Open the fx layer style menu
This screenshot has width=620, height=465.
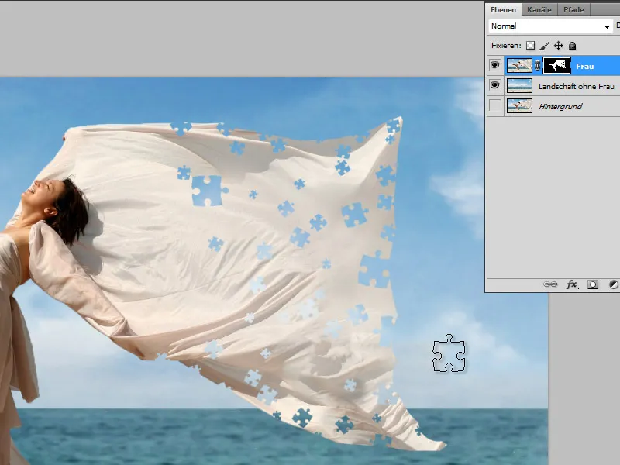pos(572,284)
